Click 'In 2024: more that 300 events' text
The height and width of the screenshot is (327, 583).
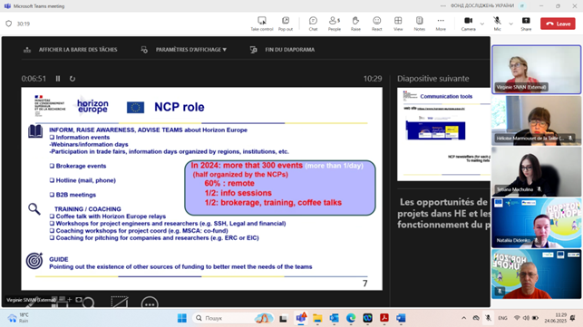(247, 166)
